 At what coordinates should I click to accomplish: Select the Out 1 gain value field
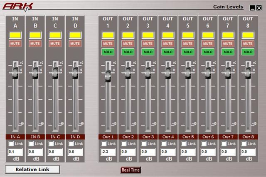(108, 152)
